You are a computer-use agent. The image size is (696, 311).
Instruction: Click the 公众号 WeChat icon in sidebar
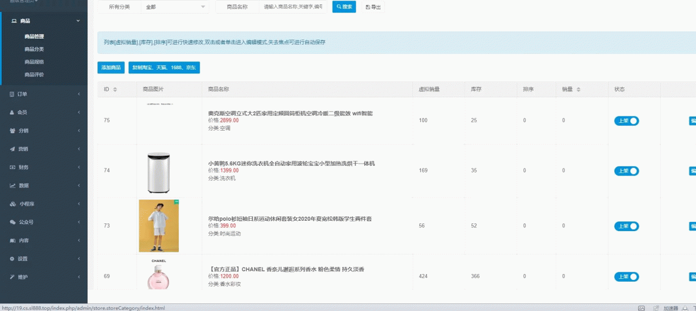tap(13, 222)
